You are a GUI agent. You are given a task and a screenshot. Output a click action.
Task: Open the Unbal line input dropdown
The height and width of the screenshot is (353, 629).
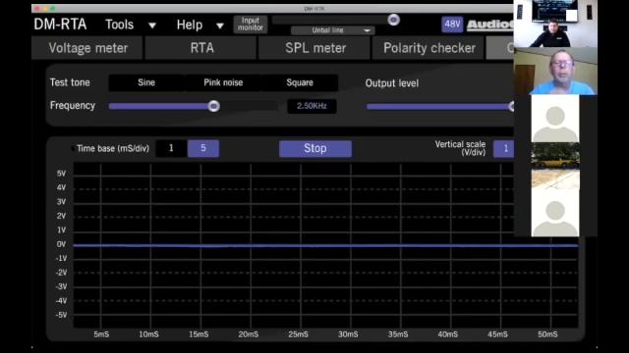pyautogui.click(x=332, y=30)
